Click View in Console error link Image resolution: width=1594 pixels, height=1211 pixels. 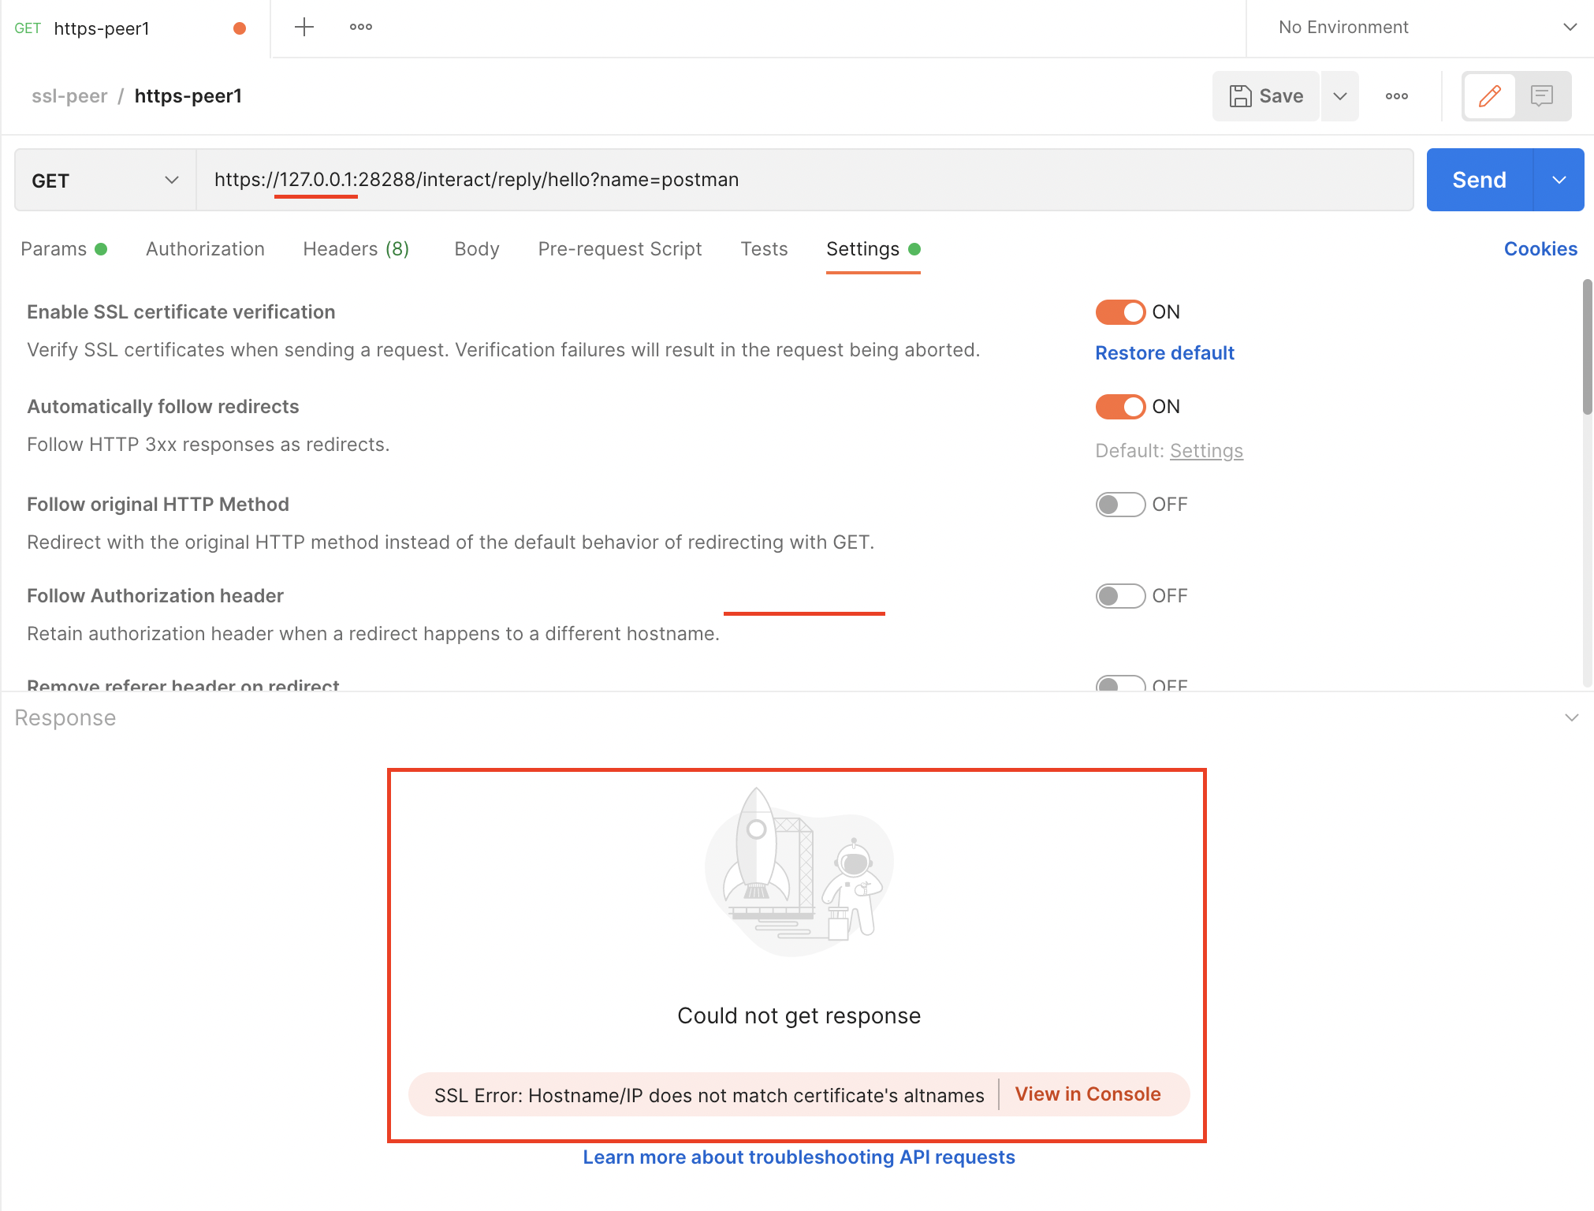coord(1089,1094)
